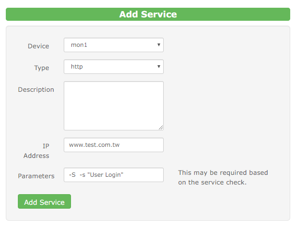
Task: Select the mon1 text in Device field
Action: [79, 45]
